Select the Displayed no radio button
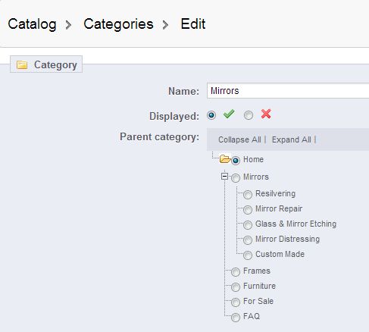369x332 pixels. click(x=249, y=115)
